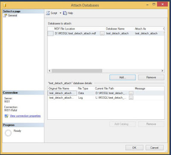The height and width of the screenshot is (155, 171).
Task: Open the Script dropdown arrow
Action: pos(60,13)
